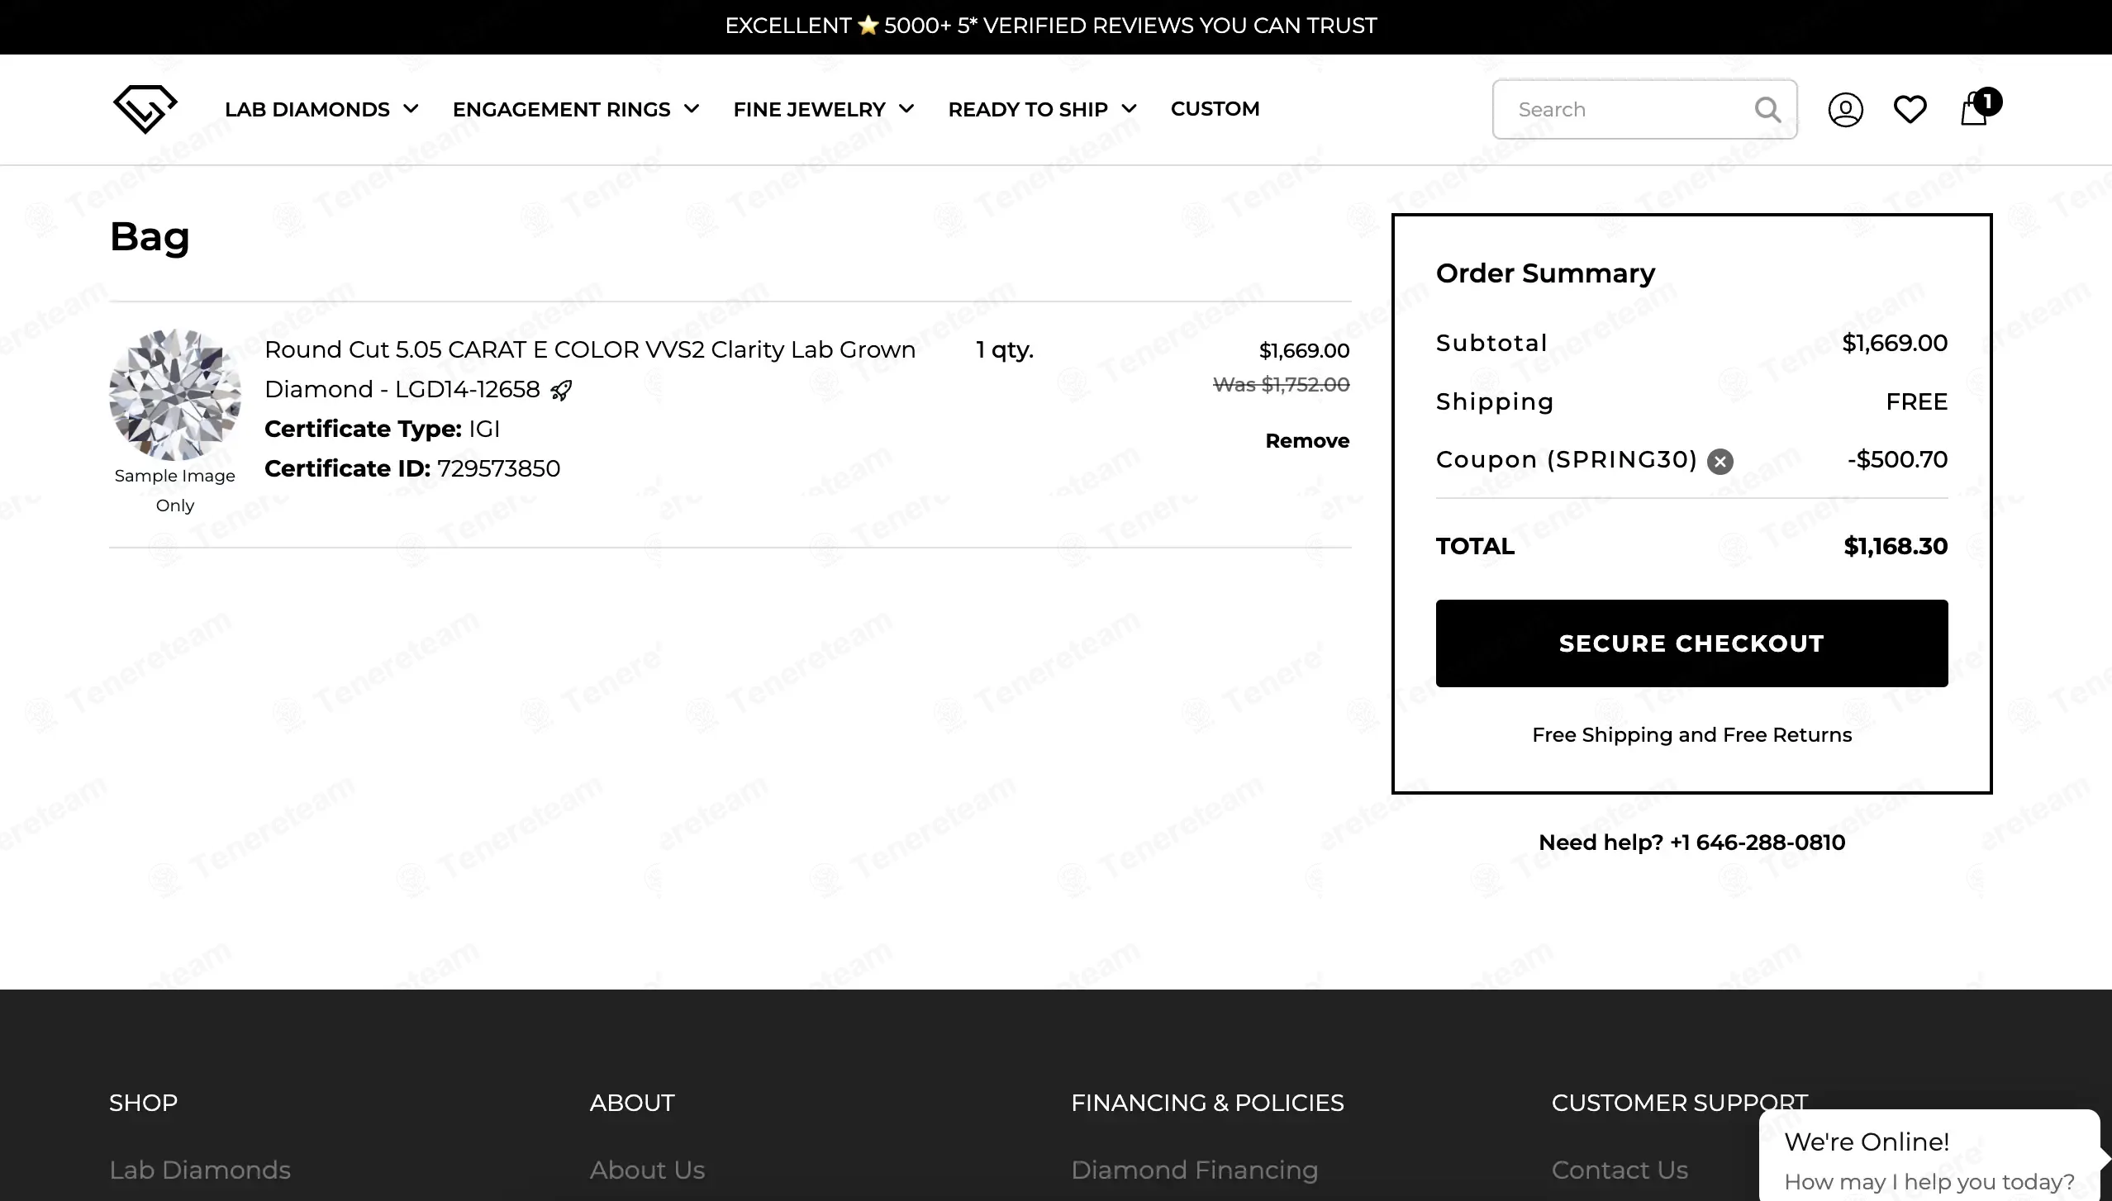Click the FINANCING & POLICIES footer heading
2112x1201 pixels.
1207,1104
